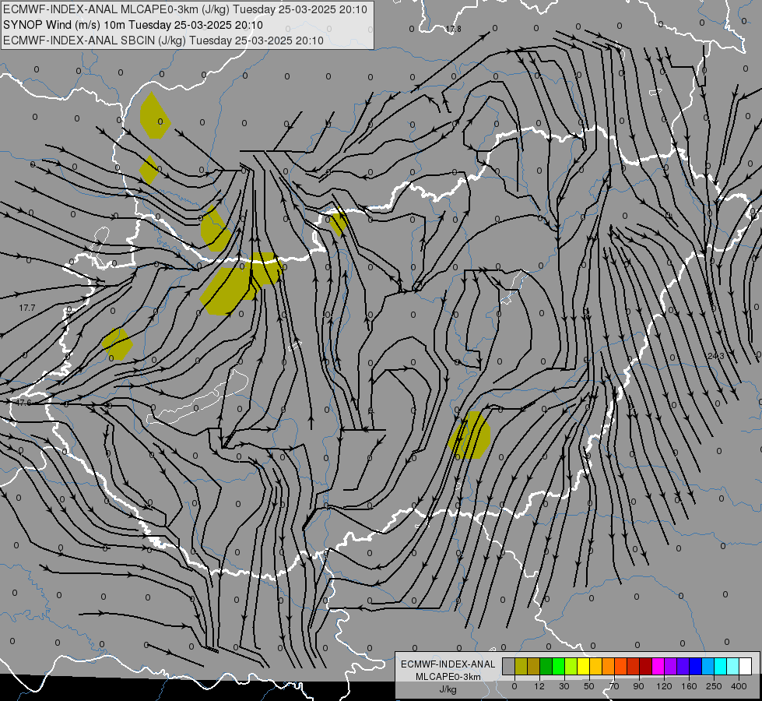Select the dark green swatch after 12
Screen dimensions: 762x701
tap(546, 666)
